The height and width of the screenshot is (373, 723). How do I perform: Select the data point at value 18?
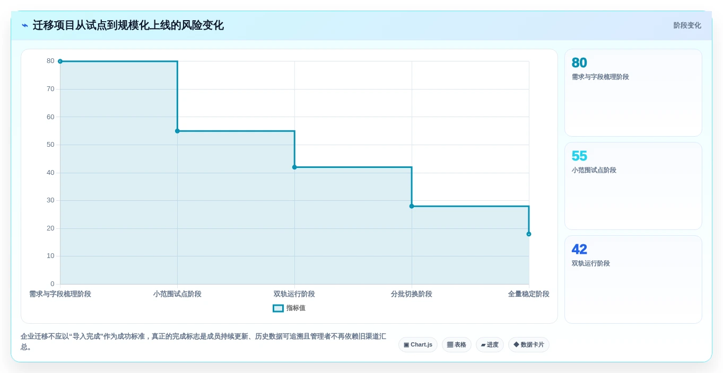pos(529,234)
